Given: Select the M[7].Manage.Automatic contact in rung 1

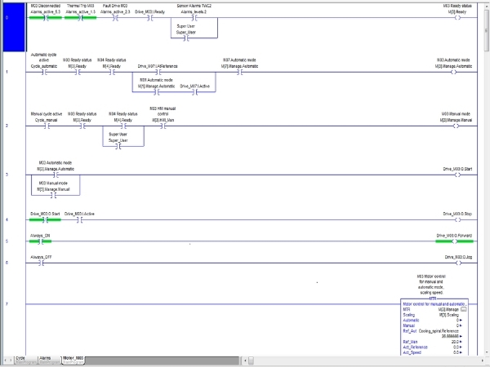Looking at the screenshot, I should point(239,73).
